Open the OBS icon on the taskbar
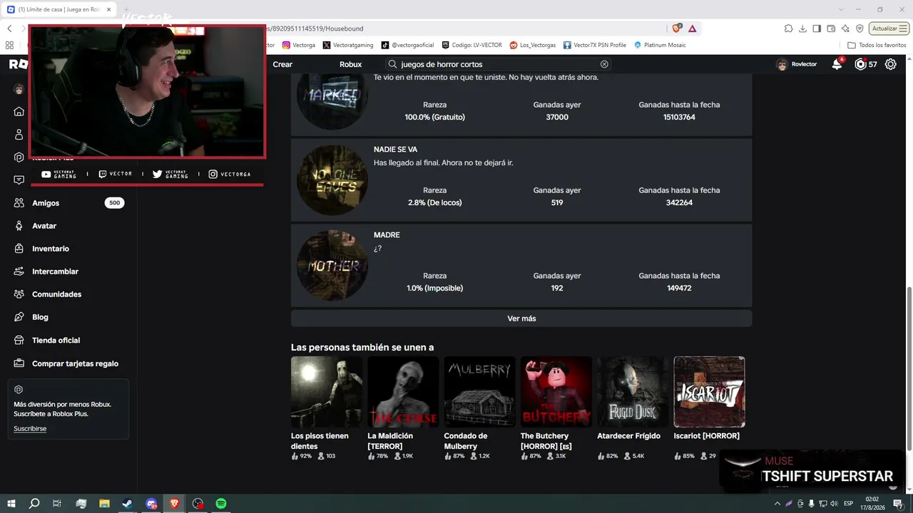 198,504
